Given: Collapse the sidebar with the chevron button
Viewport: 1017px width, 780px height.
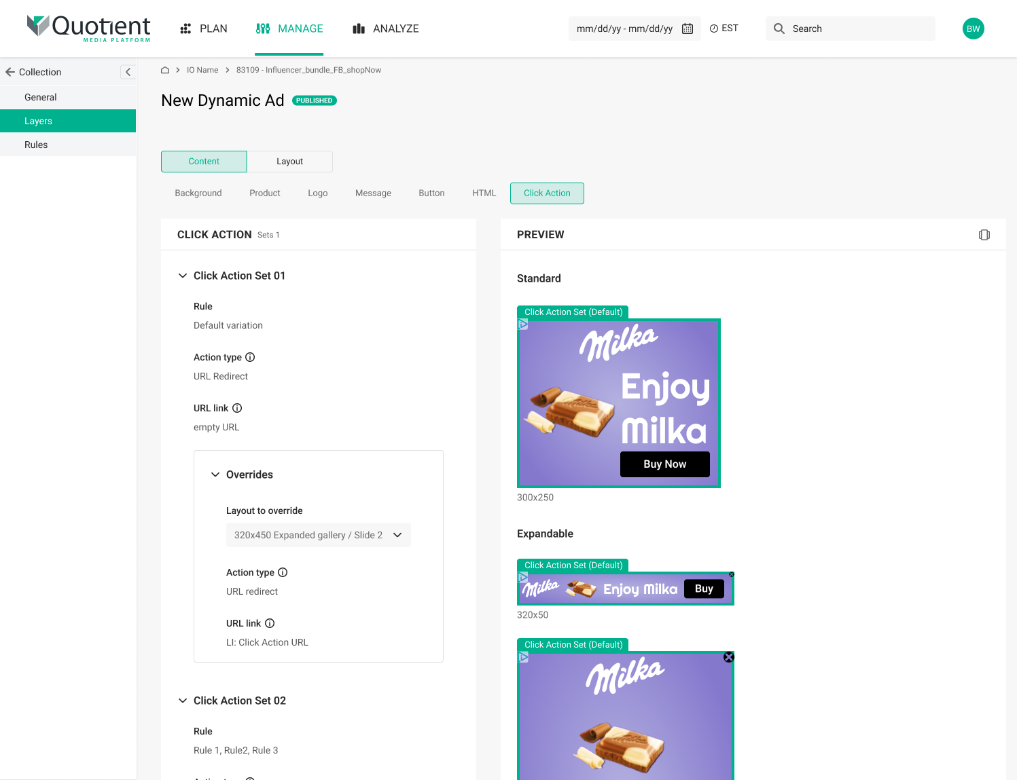Looking at the screenshot, I should click(128, 72).
